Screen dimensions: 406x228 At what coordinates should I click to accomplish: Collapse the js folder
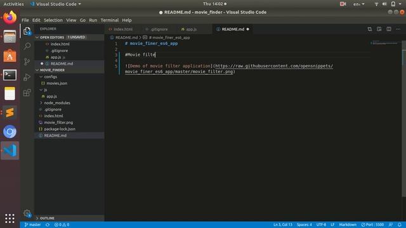[43, 90]
